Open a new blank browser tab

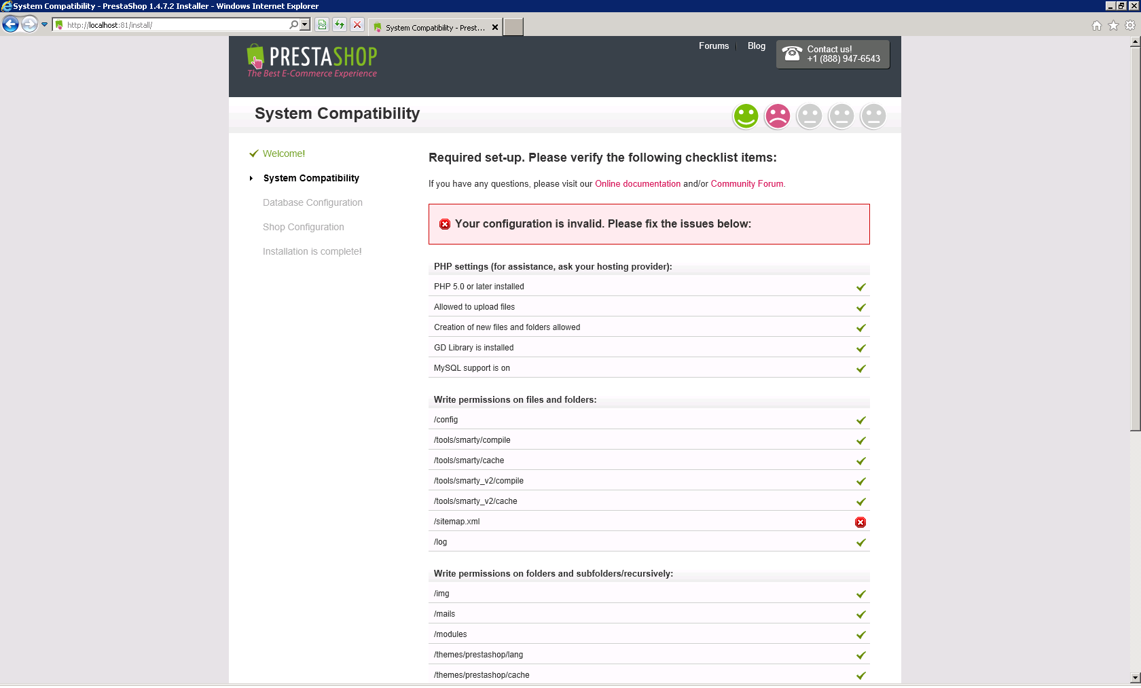(x=513, y=27)
